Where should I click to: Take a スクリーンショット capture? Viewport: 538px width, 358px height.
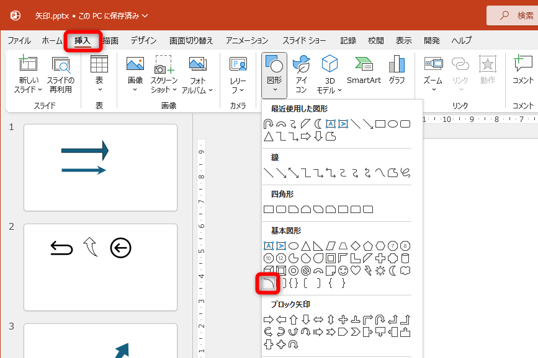[x=161, y=73]
